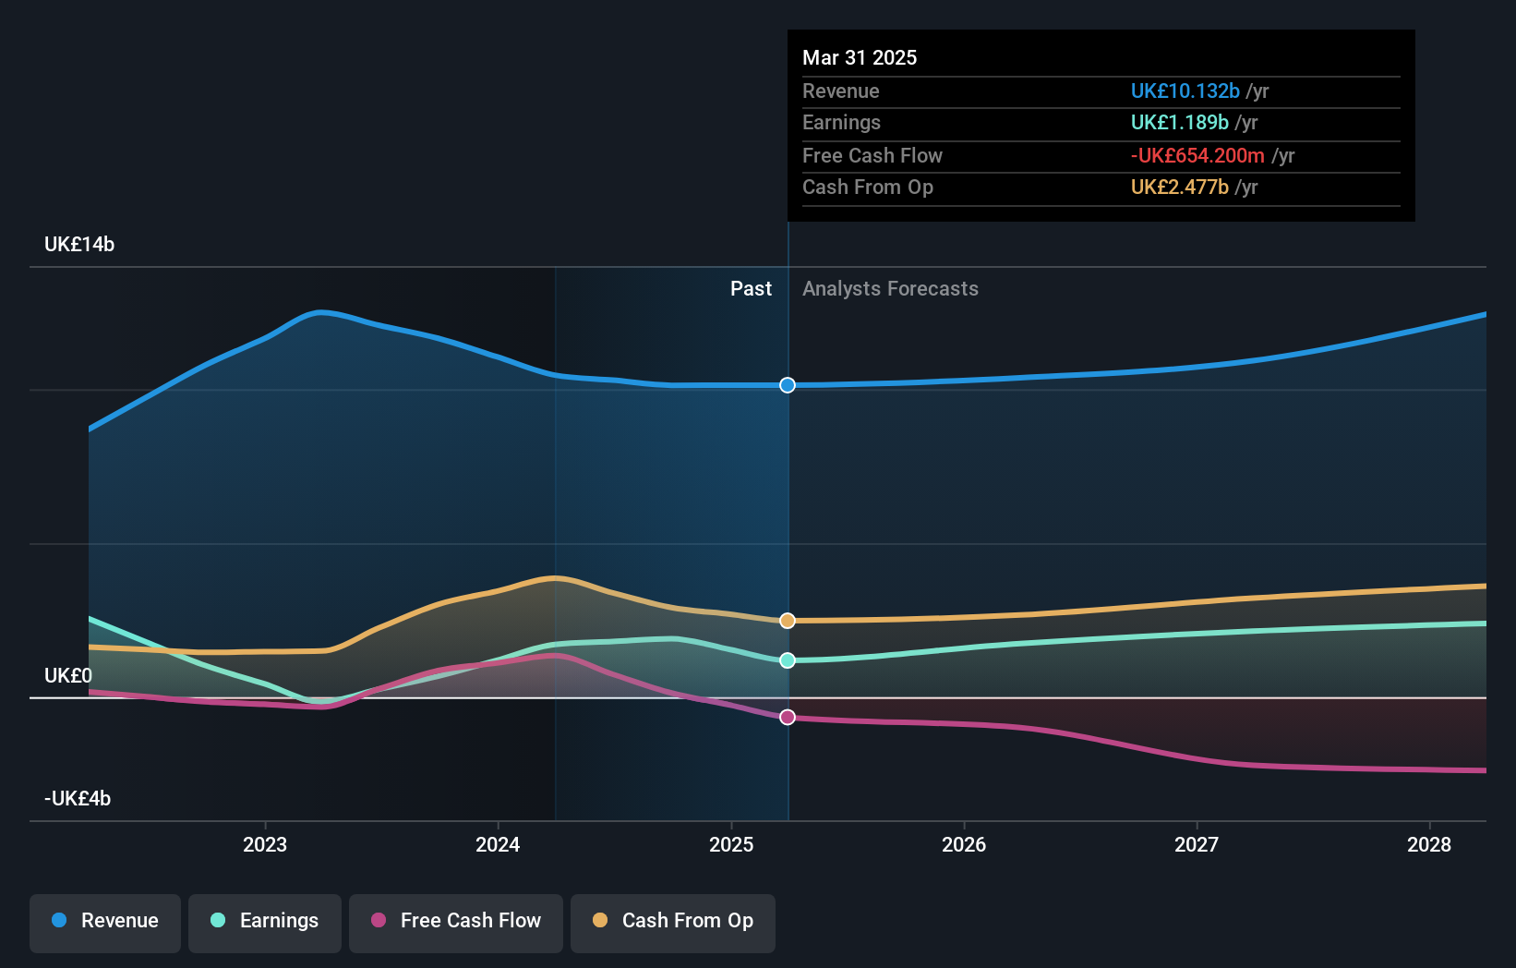This screenshot has width=1516, height=968.
Task: Toggle the Revenue series visibility
Action: [x=104, y=921]
